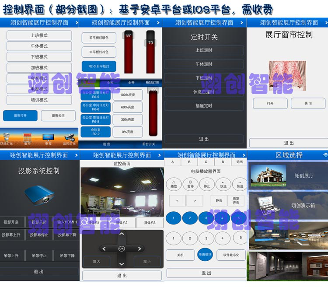328x287 pixels.
Task: Click the 停止 stop button in the player
Action: pyautogui.click(x=207, y=184)
